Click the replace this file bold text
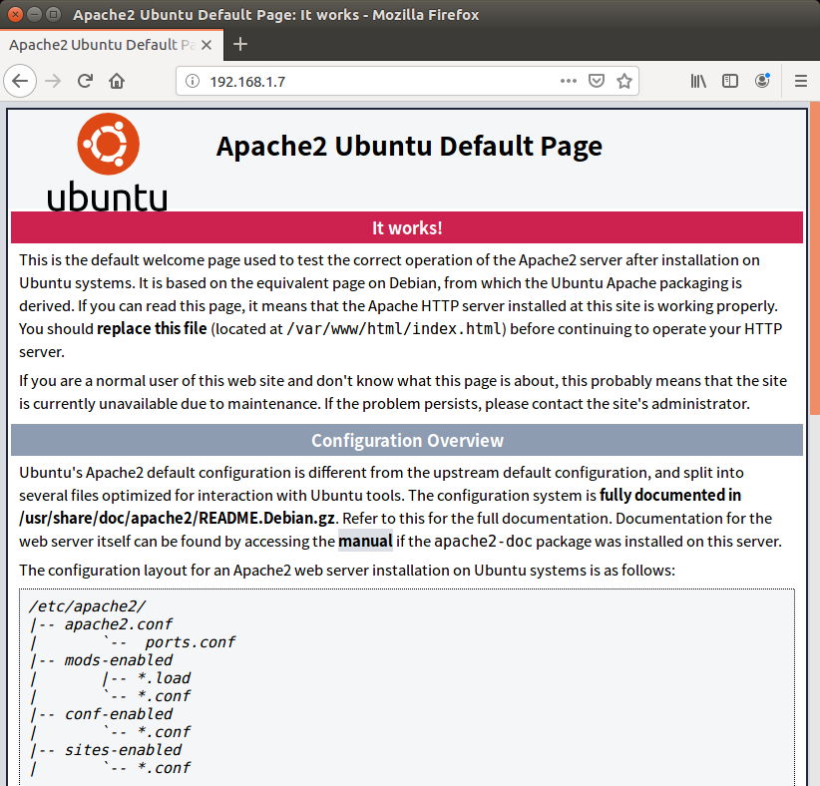820x786 pixels. point(152,328)
